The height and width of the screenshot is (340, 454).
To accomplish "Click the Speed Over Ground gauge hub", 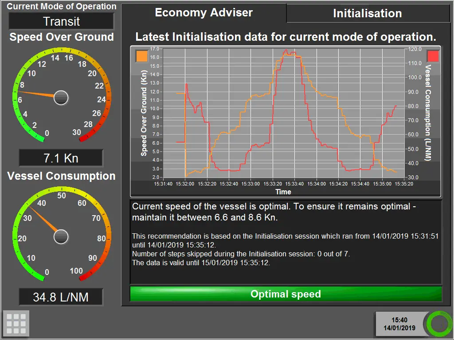I will (x=61, y=98).
